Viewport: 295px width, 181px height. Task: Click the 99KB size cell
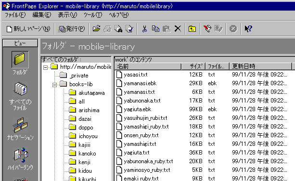point(196,109)
